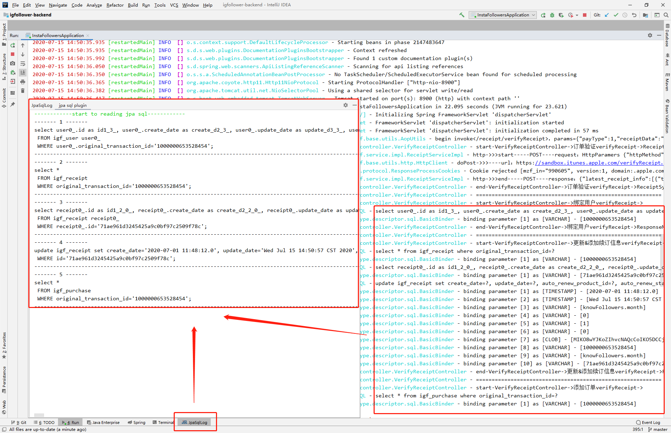Open the JpaSqlLog tool window button
Screen dimensions: 671x433
click(195, 422)
